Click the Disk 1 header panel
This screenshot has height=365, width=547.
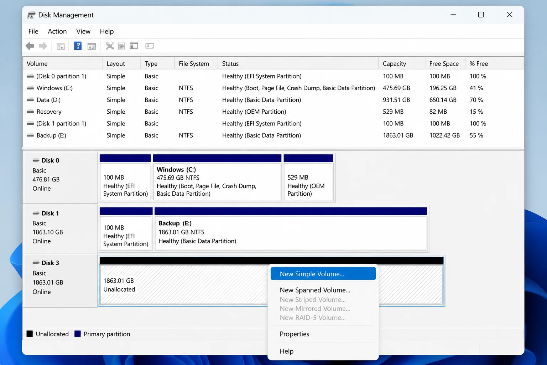[60, 228]
